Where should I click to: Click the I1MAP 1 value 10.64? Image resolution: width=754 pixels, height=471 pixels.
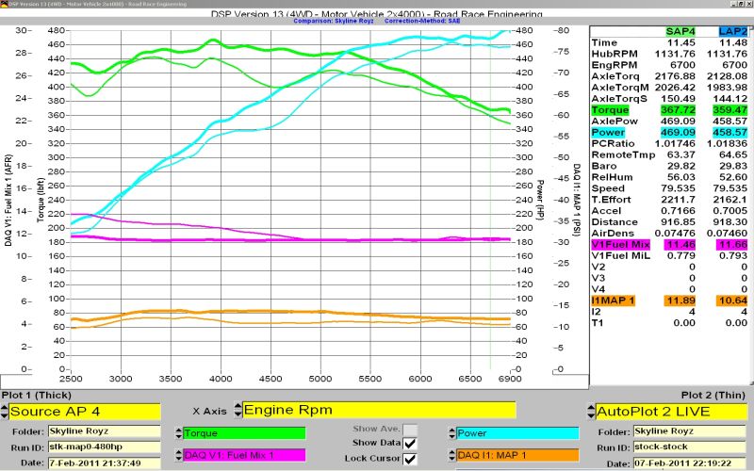click(733, 300)
